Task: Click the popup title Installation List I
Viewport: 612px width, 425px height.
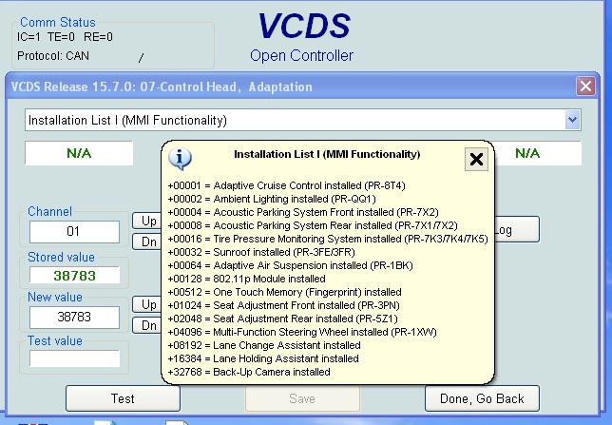Action: click(327, 154)
